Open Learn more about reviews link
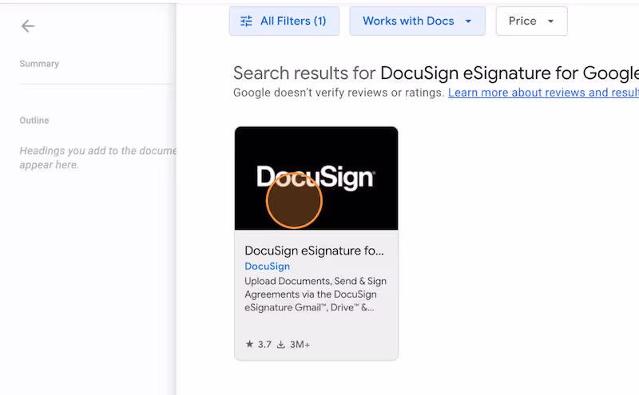 pyautogui.click(x=543, y=93)
